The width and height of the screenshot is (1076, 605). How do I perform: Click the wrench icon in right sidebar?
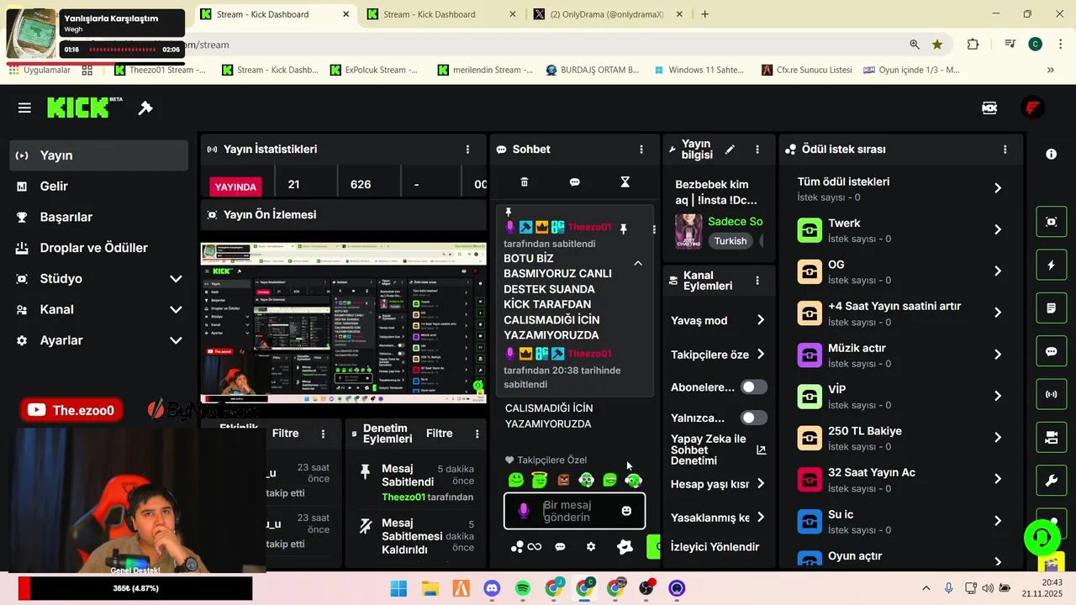point(1052,481)
